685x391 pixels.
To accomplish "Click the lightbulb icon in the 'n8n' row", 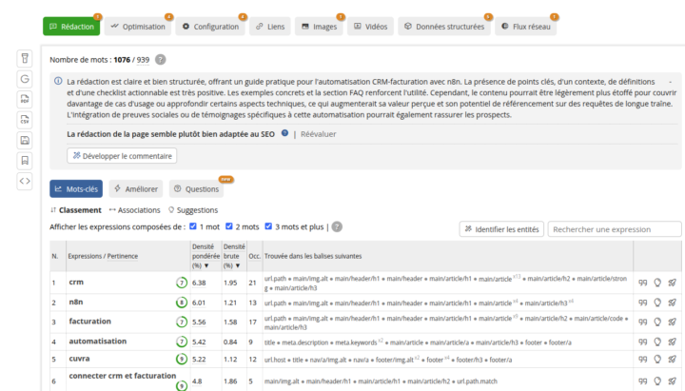I will coord(657,303).
